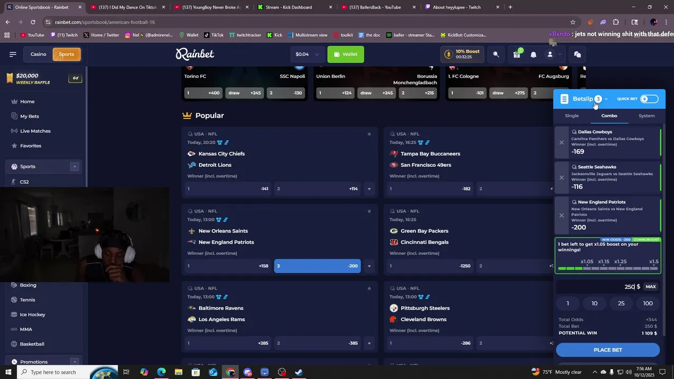Click the betslip stake input field

pyautogui.click(x=599, y=287)
